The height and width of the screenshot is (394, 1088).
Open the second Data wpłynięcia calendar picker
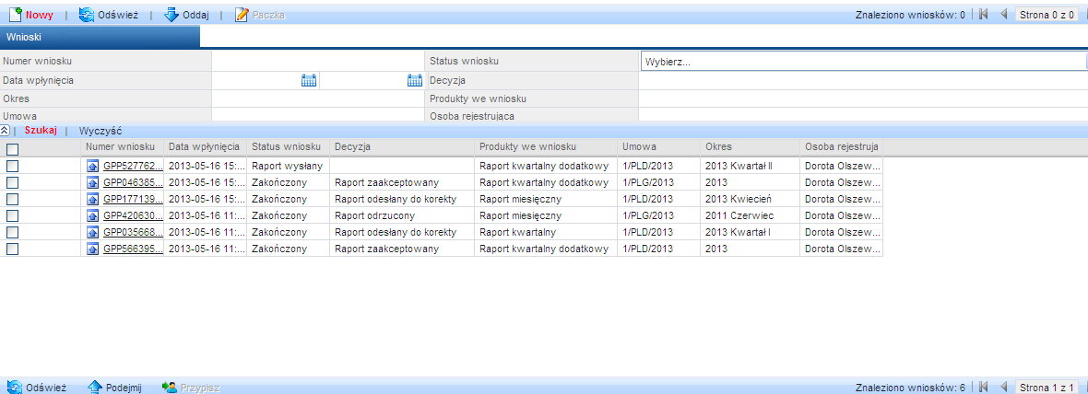coord(415,80)
